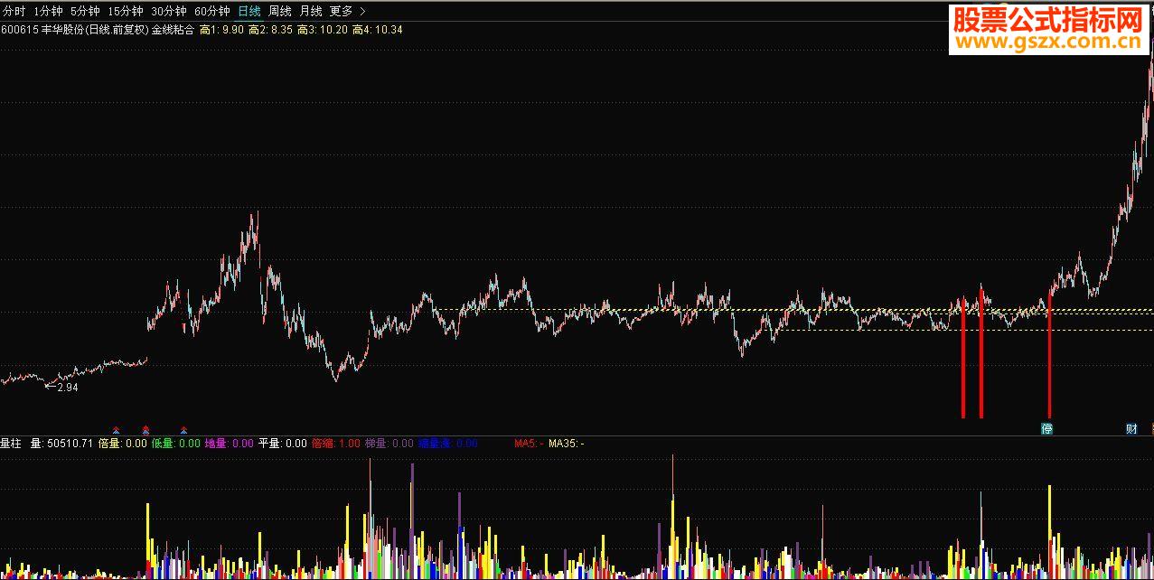Click the leftmost red signal bar
The height and width of the screenshot is (580, 1154).
point(963,359)
